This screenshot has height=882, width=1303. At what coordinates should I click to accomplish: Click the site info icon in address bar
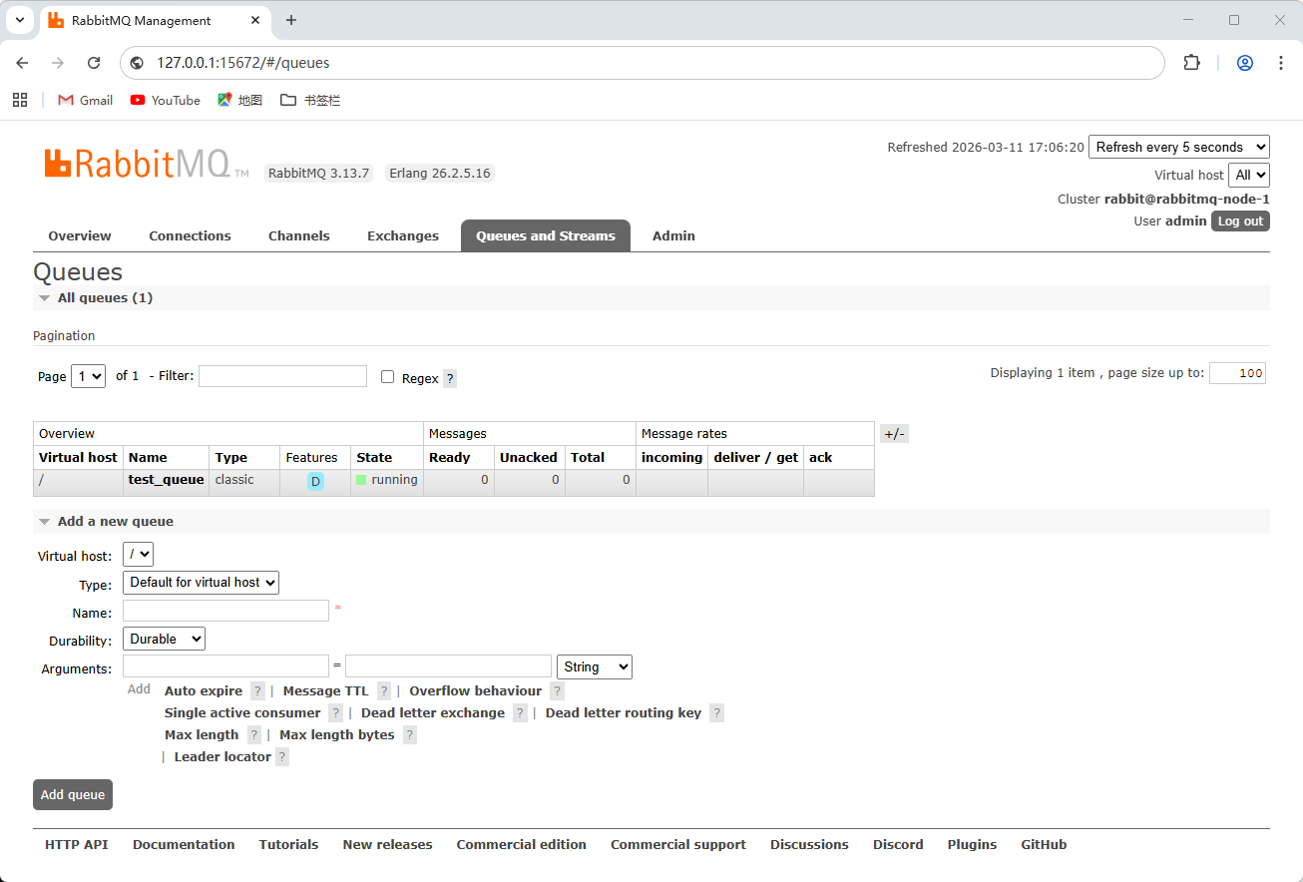[138, 63]
